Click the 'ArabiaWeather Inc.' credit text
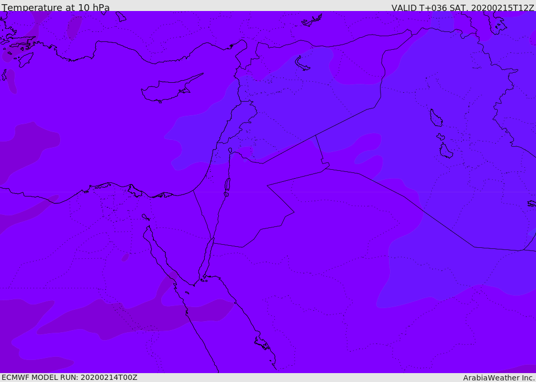This screenshot has height=382, width=536. pyautogui.click(x=499, y=378)
